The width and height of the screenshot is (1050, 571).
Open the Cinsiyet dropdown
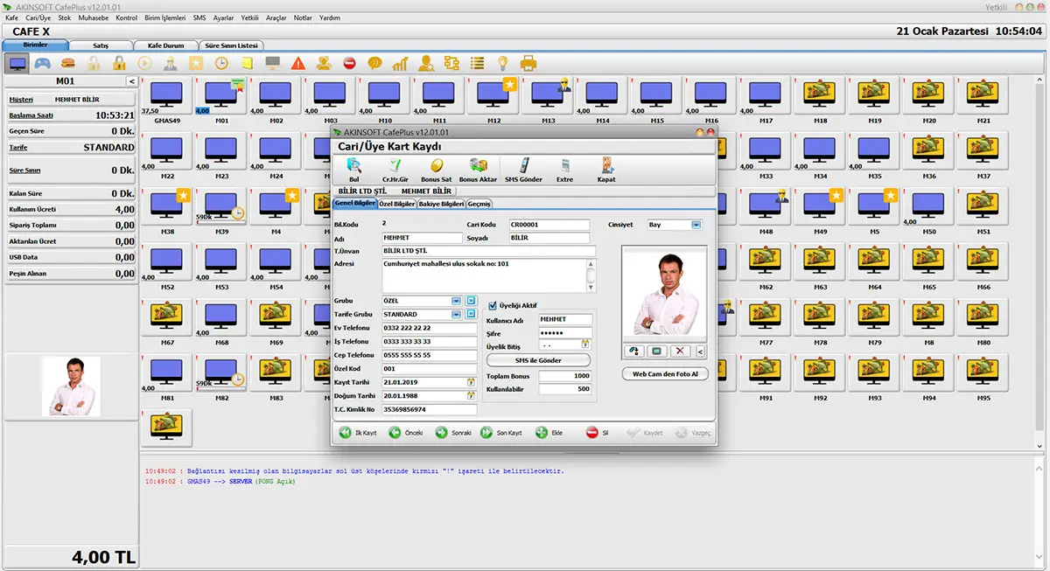pyautogui.click(x=696, y=225)
